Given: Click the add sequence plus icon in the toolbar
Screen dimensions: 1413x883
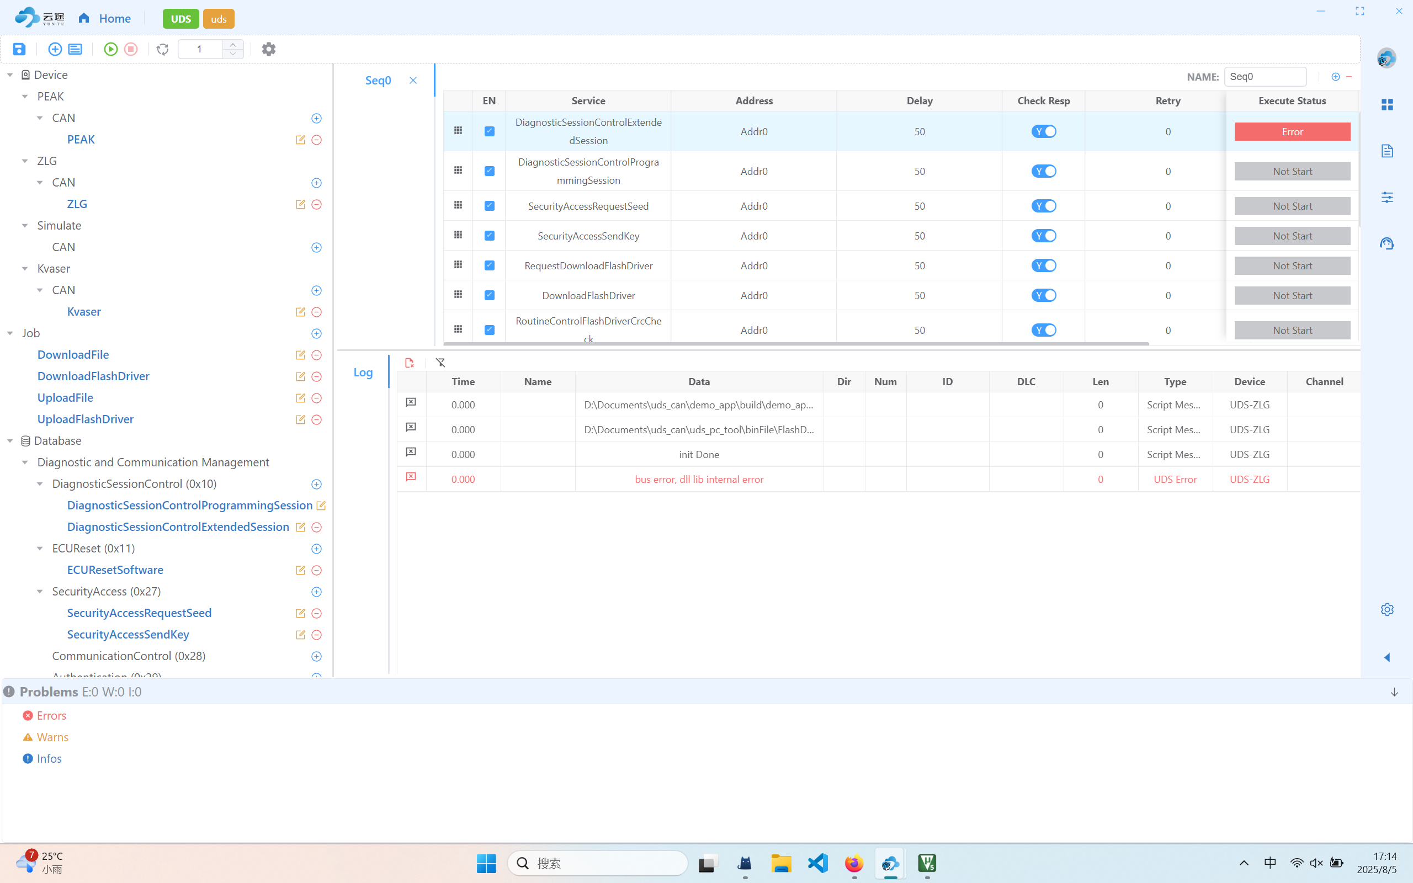Looking at the screenshot, I should click(55, 49).
